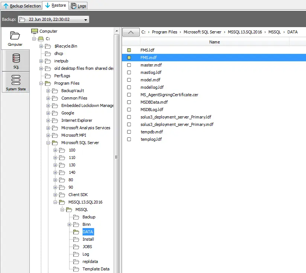Switch to the Backup Selection tab
Viewport: 306px width, 273px height.
pos(22,6)
